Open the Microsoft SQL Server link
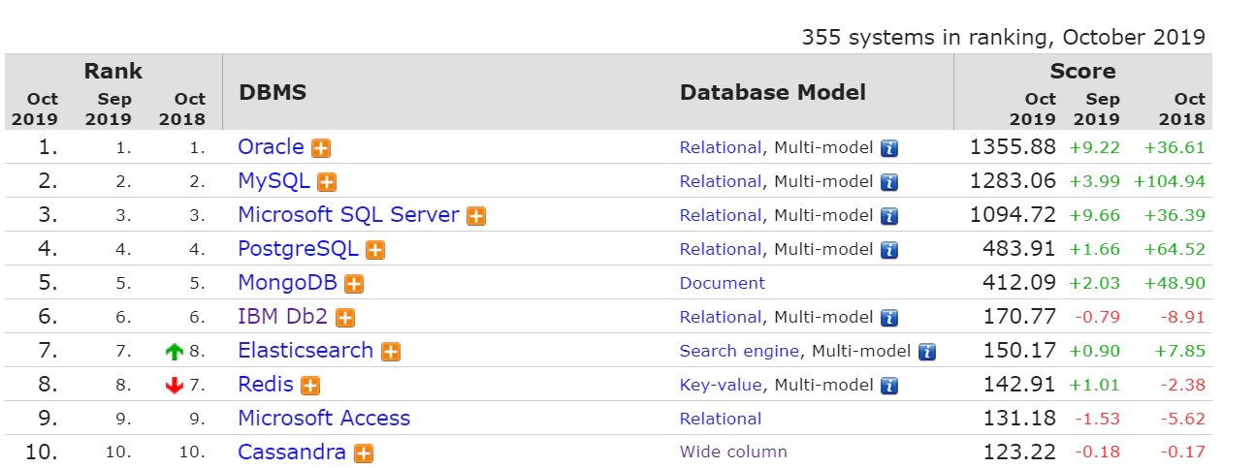This screenshot has height=468, width=1256. tap(348, 215)
